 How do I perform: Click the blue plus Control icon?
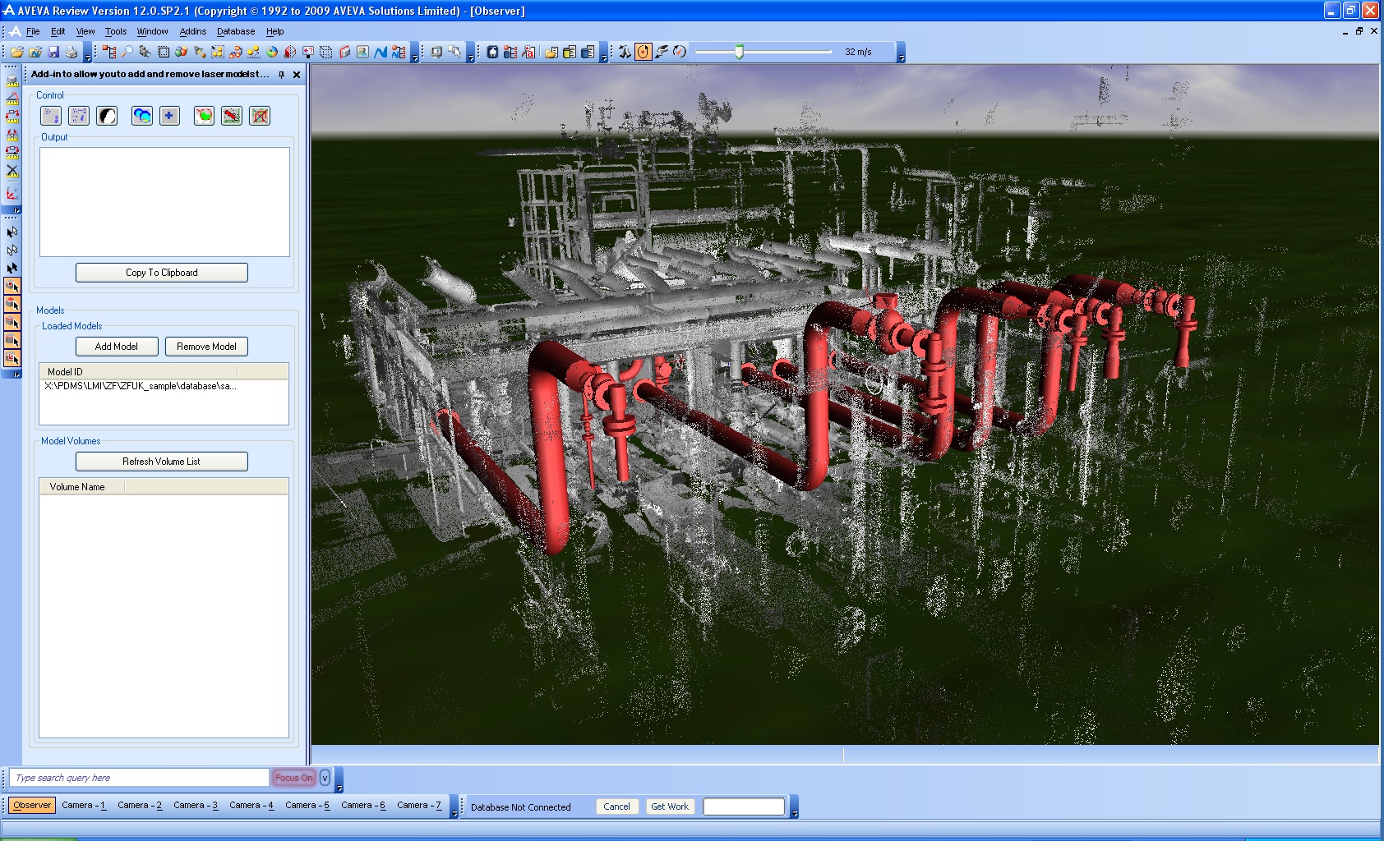(x=169, y=116)
